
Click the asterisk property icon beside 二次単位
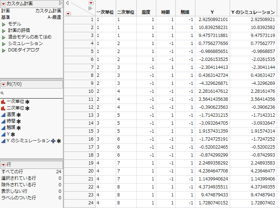tap(27, 108)
